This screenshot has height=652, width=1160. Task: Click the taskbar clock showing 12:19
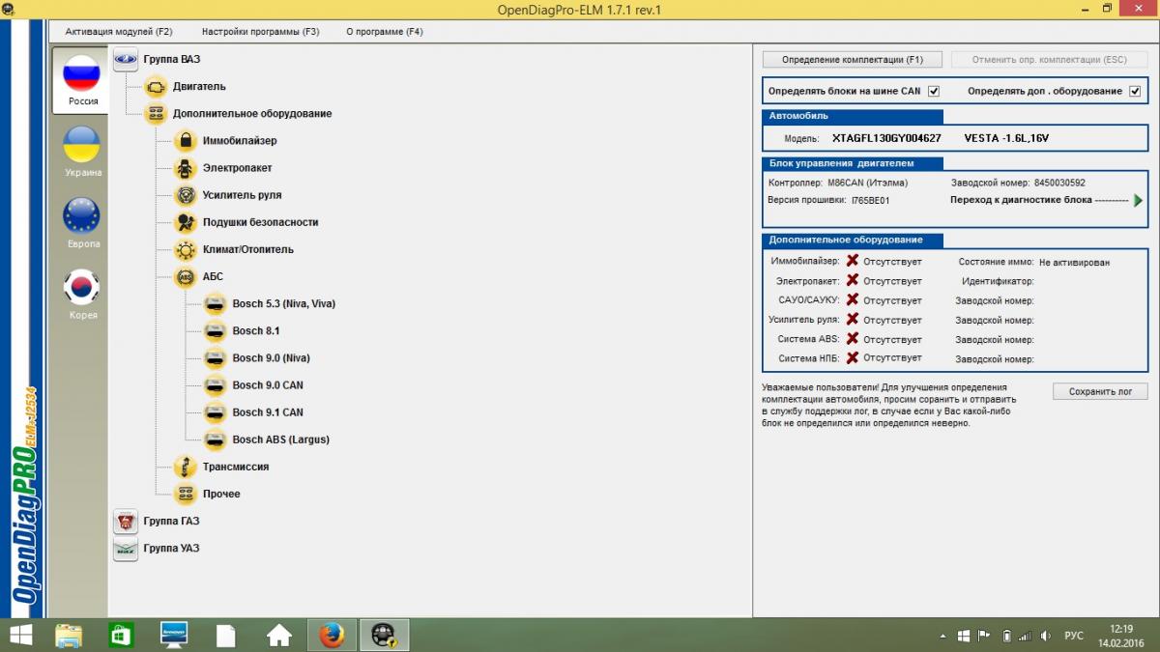click(x=1121, y=629)
